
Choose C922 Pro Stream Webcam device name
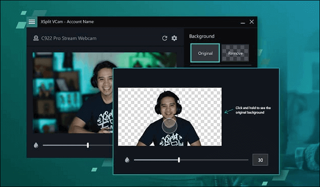(69, 39)
